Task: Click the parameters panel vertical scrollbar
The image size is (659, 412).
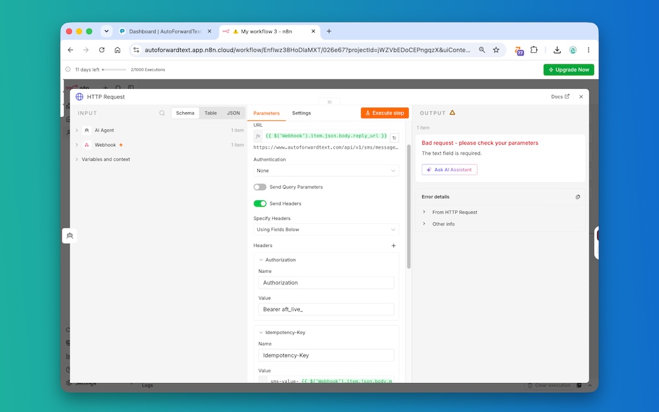Action: [409, 207]
